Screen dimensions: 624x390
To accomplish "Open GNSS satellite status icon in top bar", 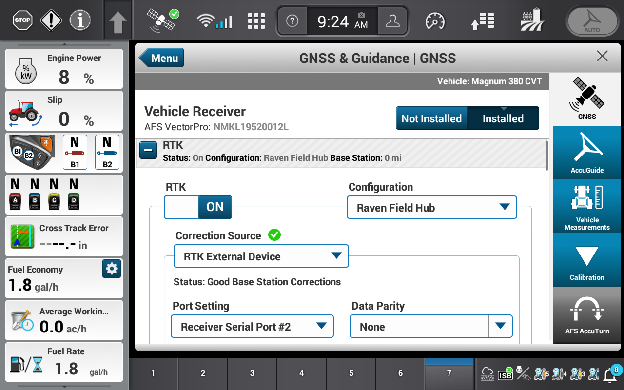I will click(x=163, y=20).
